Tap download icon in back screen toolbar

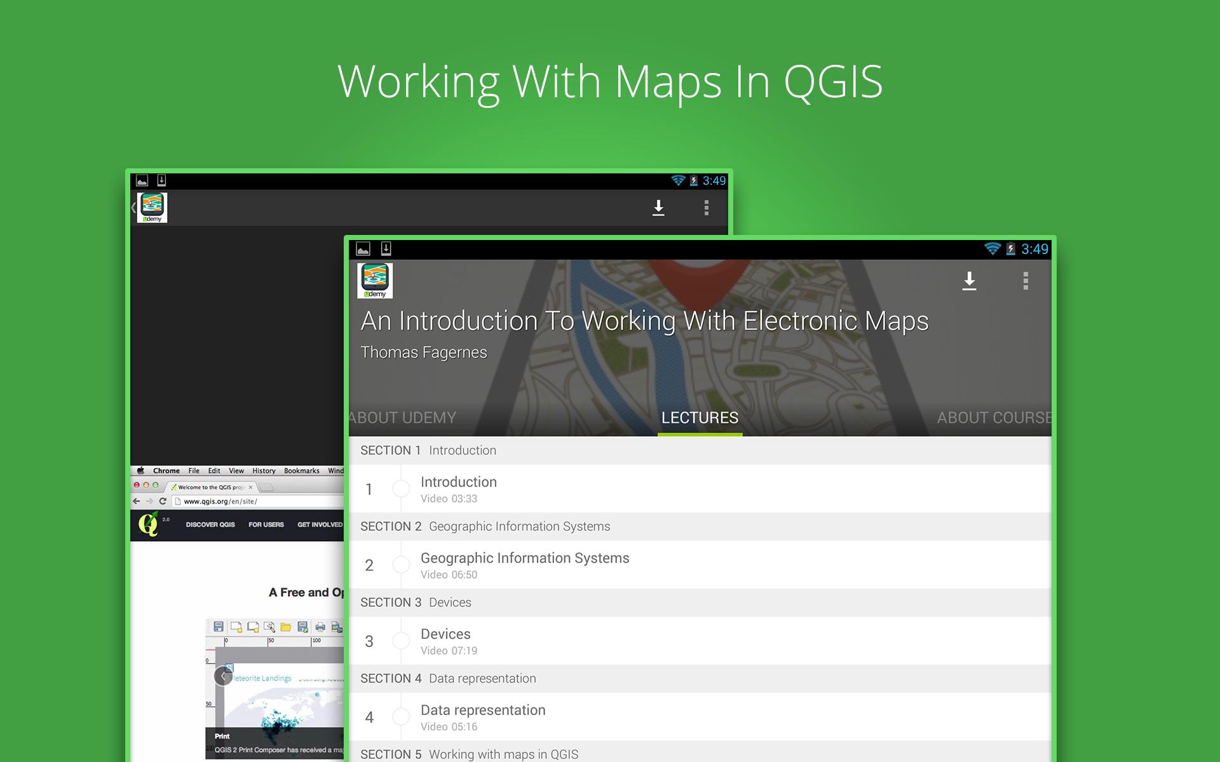pos(658,208)
